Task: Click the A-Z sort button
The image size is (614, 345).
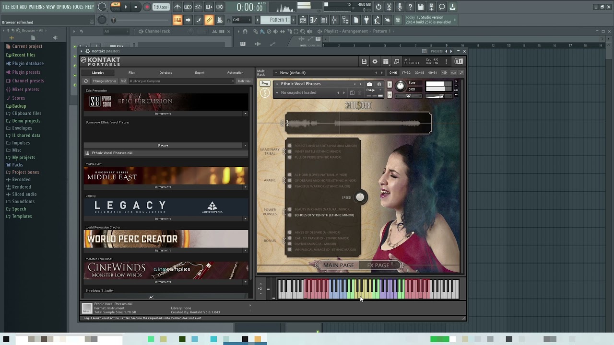Action: click(x=123, y=81)
